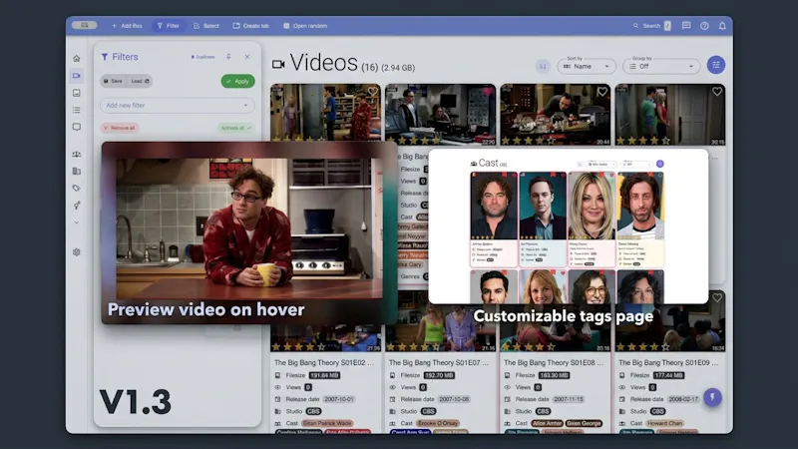Click the Save filters button

(x=113, y=81)
